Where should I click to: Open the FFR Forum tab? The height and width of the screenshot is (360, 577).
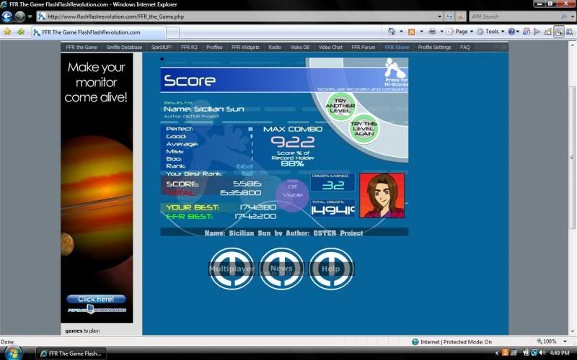364,48
